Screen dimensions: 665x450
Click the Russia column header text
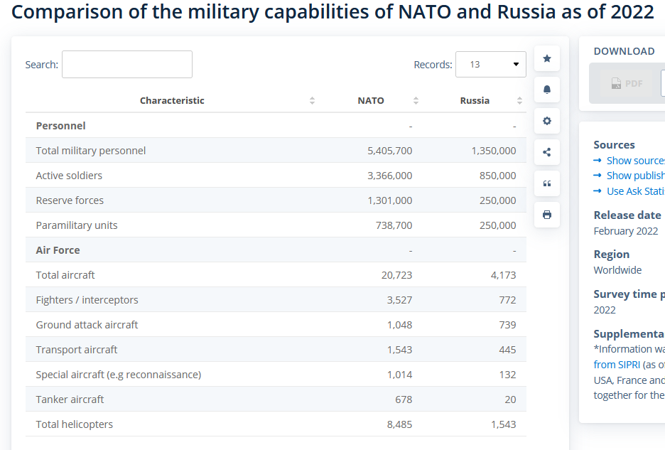click(x=475, y=101)
